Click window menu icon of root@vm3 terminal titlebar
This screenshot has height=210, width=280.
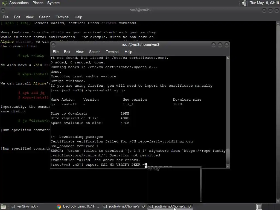(53, 45)
